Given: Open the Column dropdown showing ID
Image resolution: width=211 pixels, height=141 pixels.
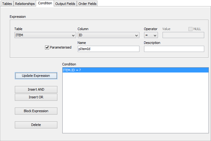Looking at the screenshot, I should [x=108, y=35].
